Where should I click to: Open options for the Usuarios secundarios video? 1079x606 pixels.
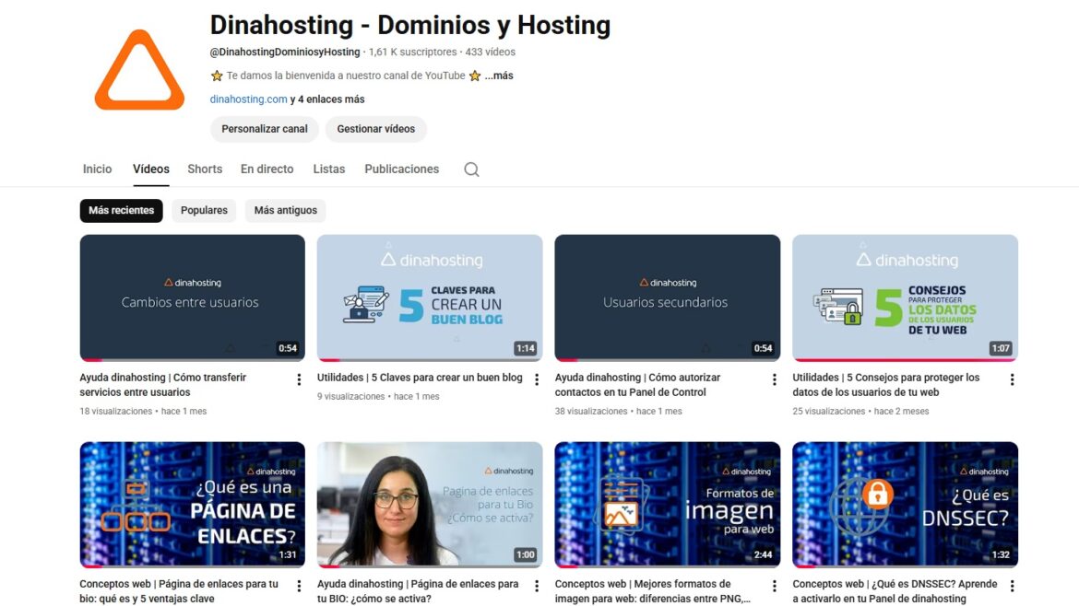774,379
